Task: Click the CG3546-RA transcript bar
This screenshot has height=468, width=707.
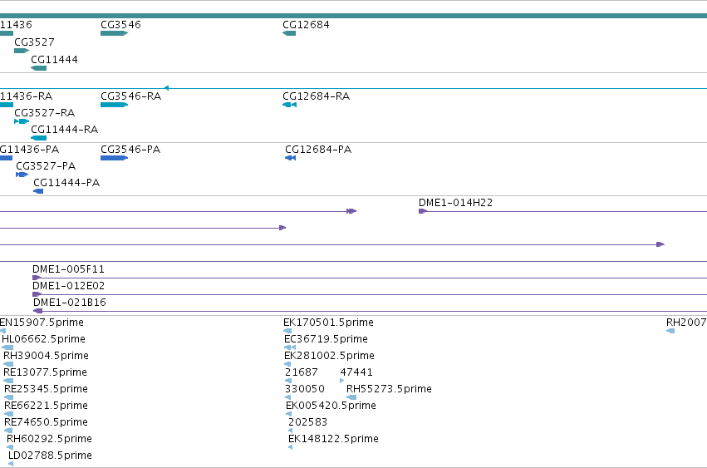Action: click(x=114, y=105)
